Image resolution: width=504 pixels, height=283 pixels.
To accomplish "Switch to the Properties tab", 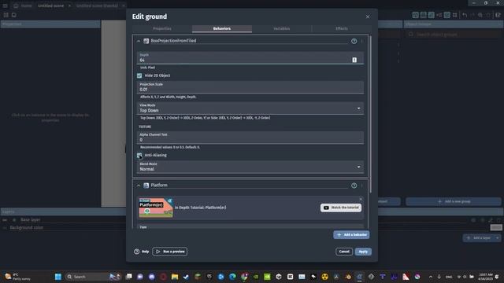I will tap(162, 28).
